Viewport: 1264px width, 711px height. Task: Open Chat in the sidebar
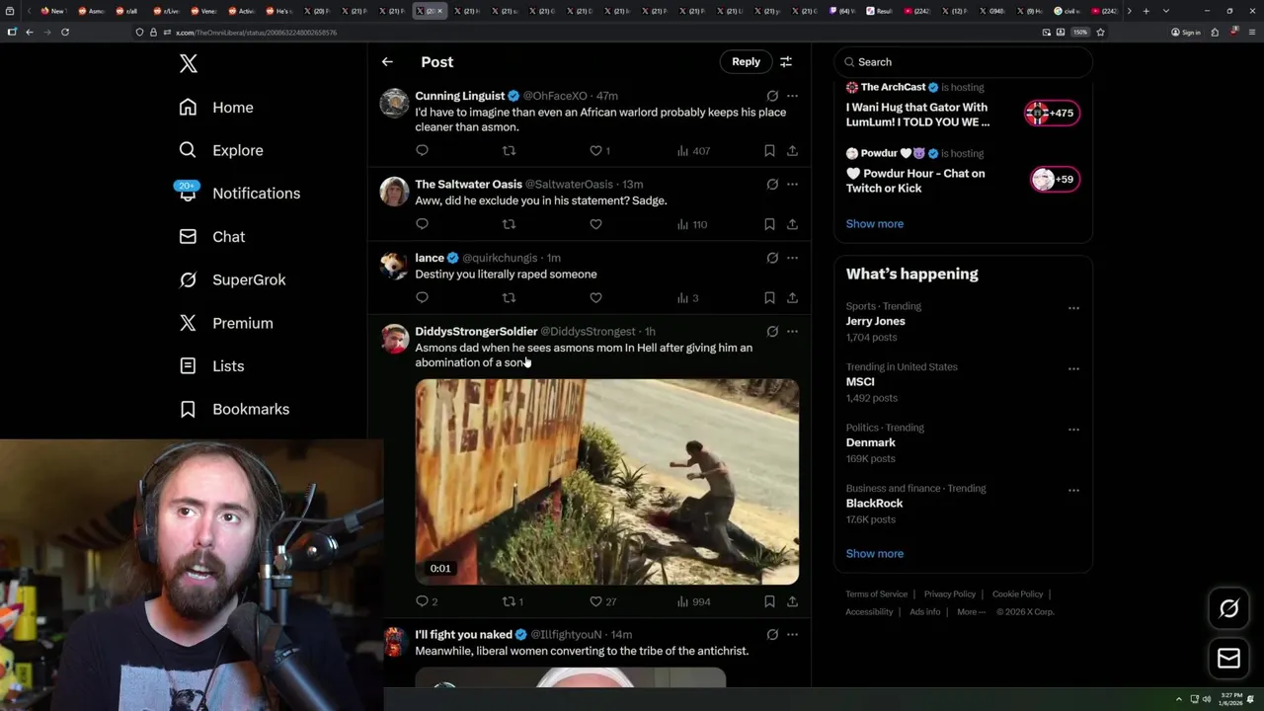211,237
